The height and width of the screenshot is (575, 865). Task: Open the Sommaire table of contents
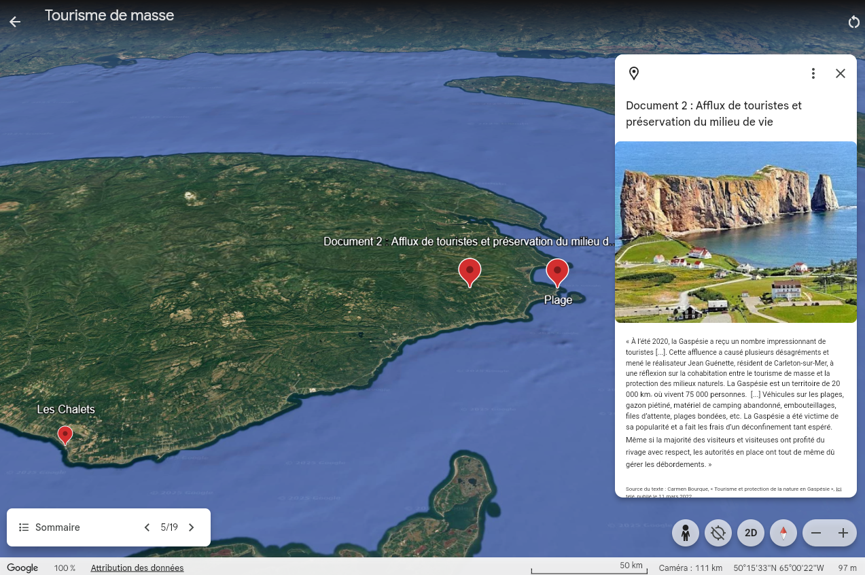tap(50, 527)
